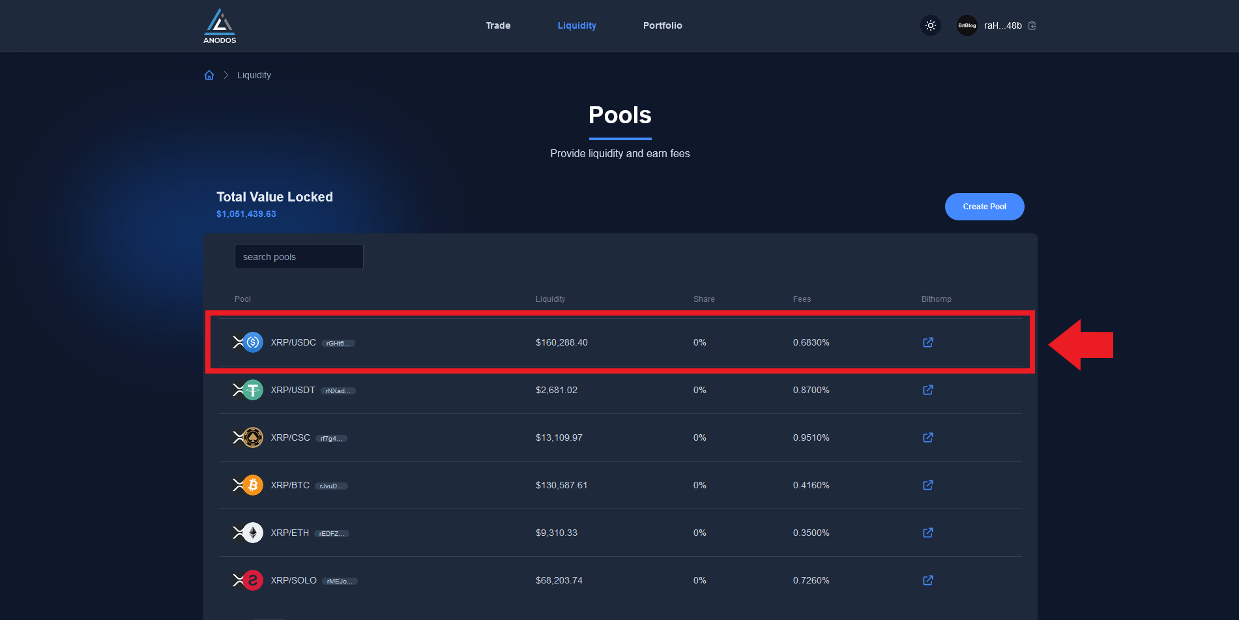Image resolution: width=1239 pixels, height=620 pixels.
Task: Select the XRP/USDC pool name
Action: tap(293, 342)
